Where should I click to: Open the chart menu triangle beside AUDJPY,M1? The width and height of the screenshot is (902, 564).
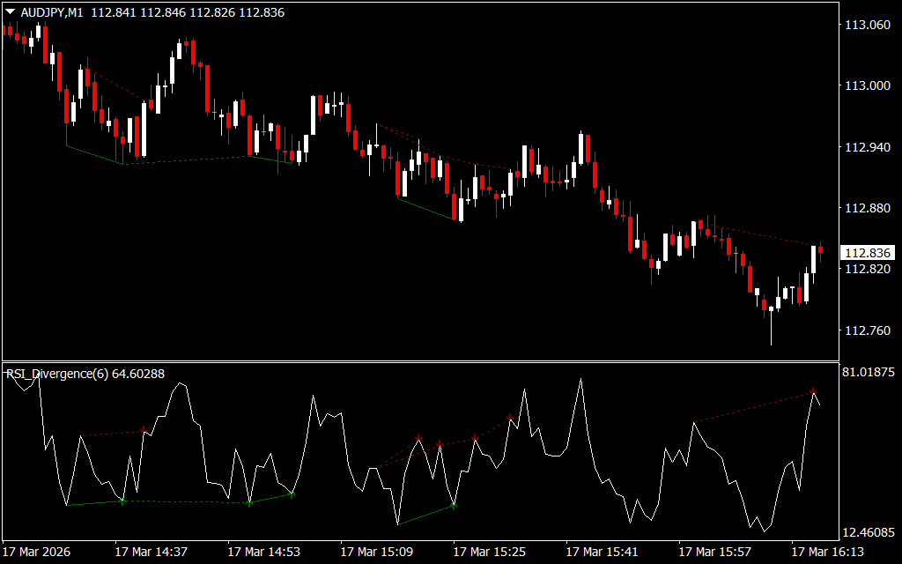(x=10, y=10)
